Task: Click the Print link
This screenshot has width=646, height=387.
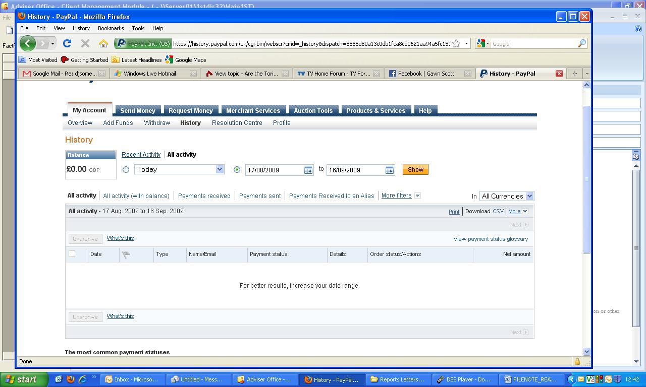Action: (454, 212)
